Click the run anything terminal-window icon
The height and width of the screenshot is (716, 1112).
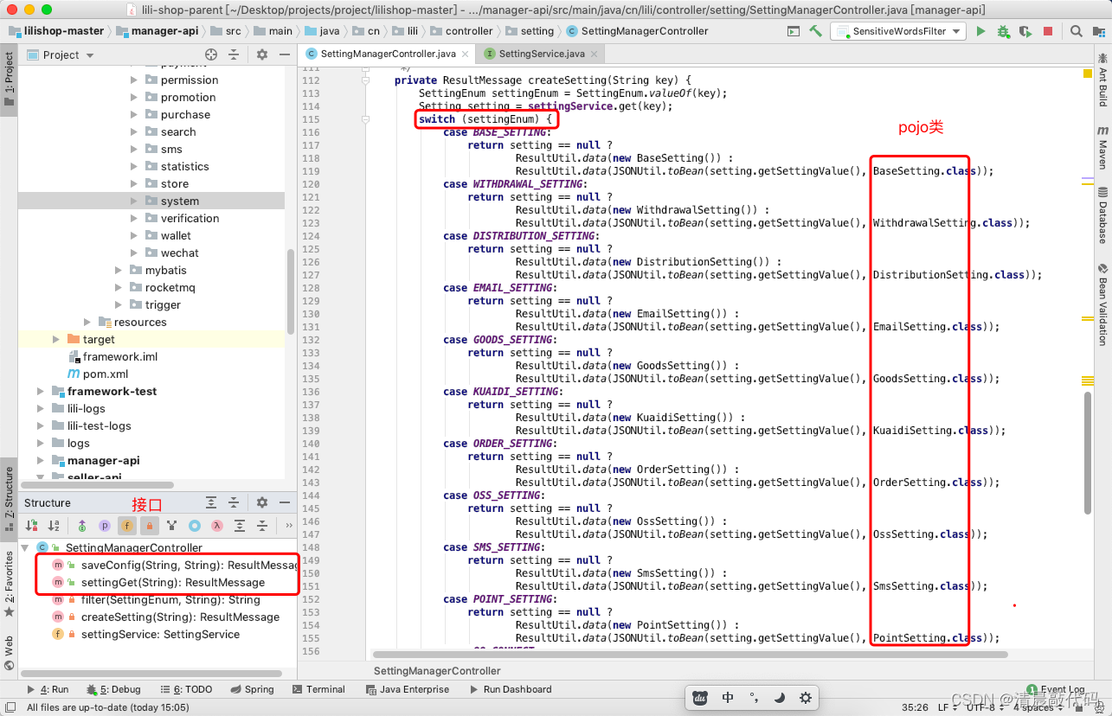tap(794, 31)
